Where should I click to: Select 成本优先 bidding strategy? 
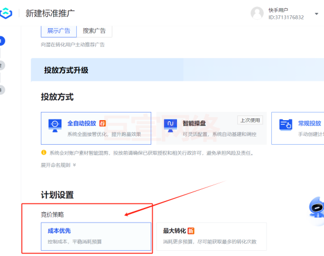pyautogui.click(x=96, y=236)
